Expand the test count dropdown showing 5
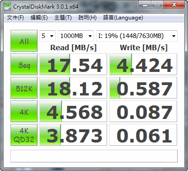The width and height of the screenshot is (188, 171). pyautogui.click(x=47, y=36)
